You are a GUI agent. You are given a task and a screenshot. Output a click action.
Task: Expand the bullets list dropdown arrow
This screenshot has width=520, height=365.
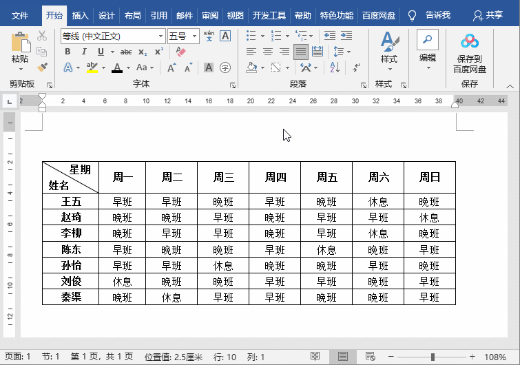click(262, 36)
